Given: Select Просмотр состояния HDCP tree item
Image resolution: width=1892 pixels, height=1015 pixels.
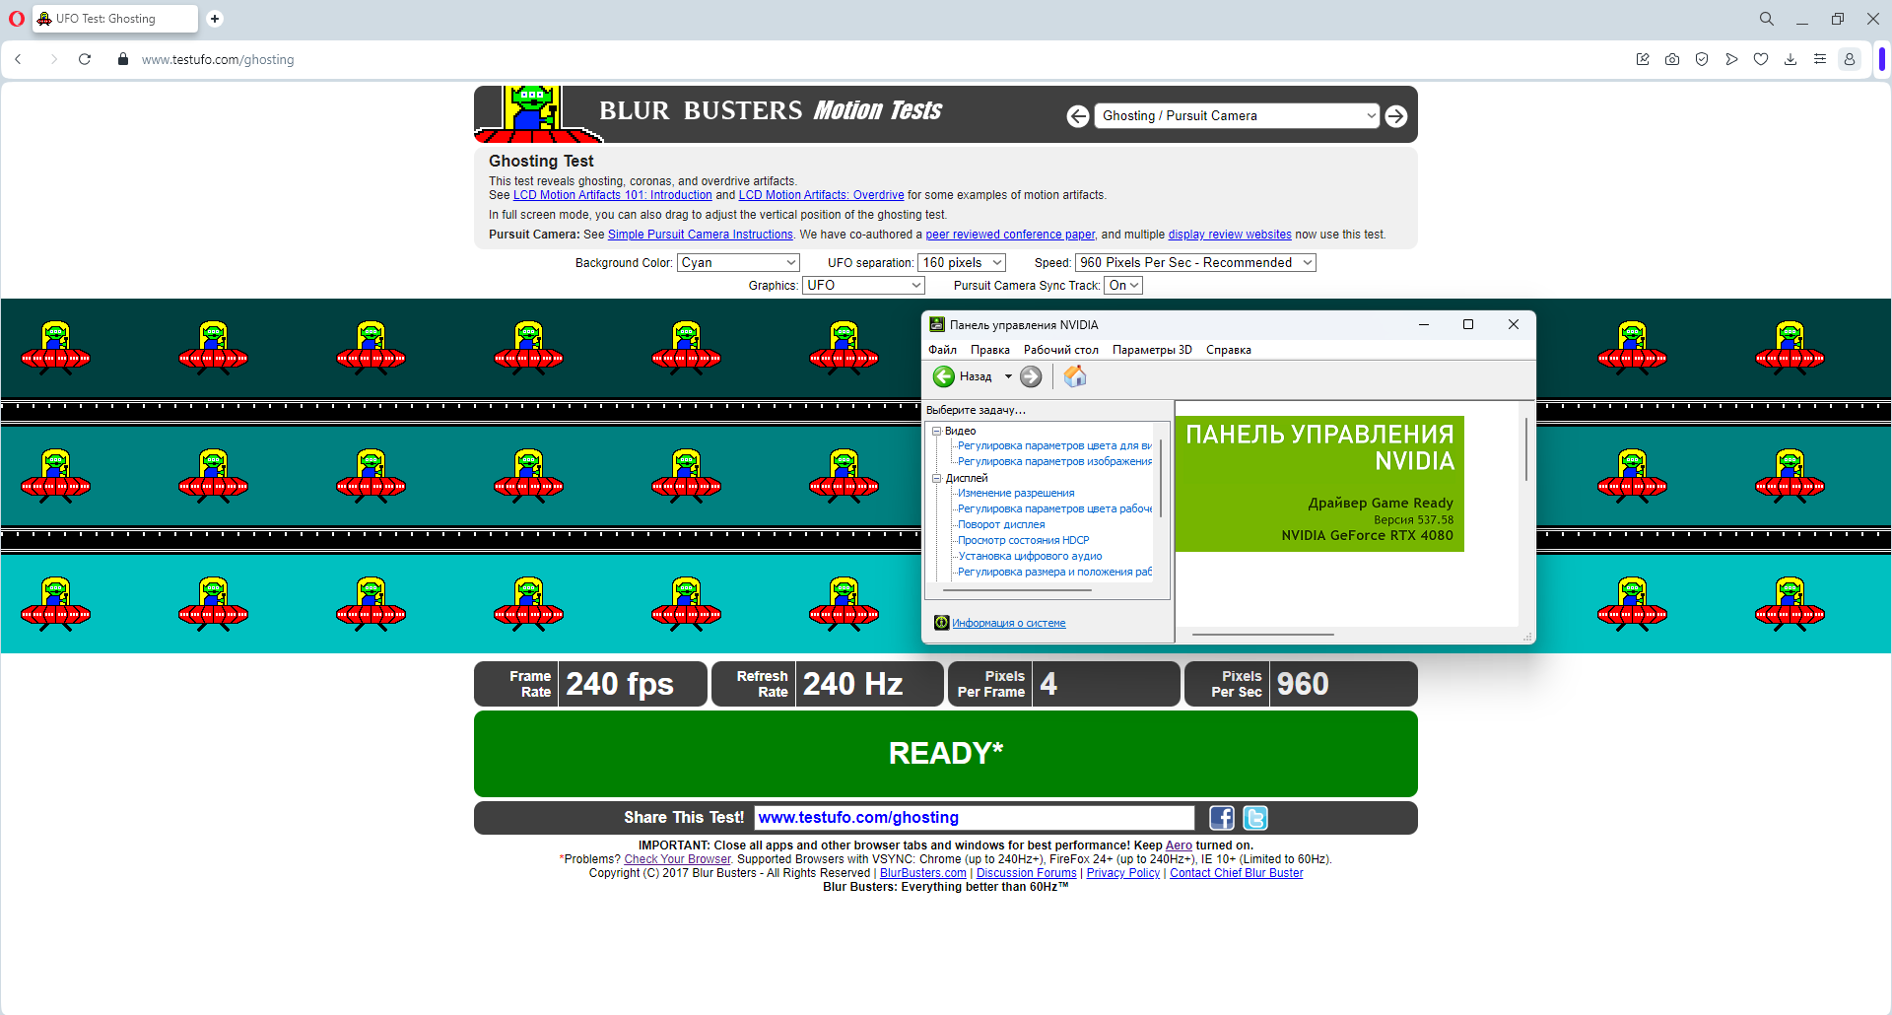Looking at the screenshot, I should pyautogui.click(x=1024, y=540).
